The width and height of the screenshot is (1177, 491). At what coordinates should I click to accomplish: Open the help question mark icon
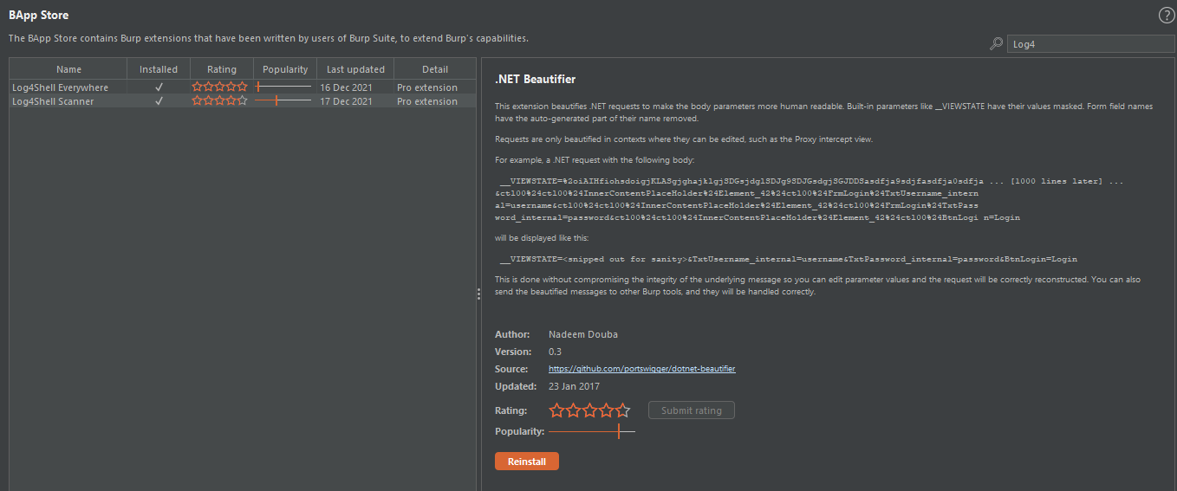click(1166, 15)
